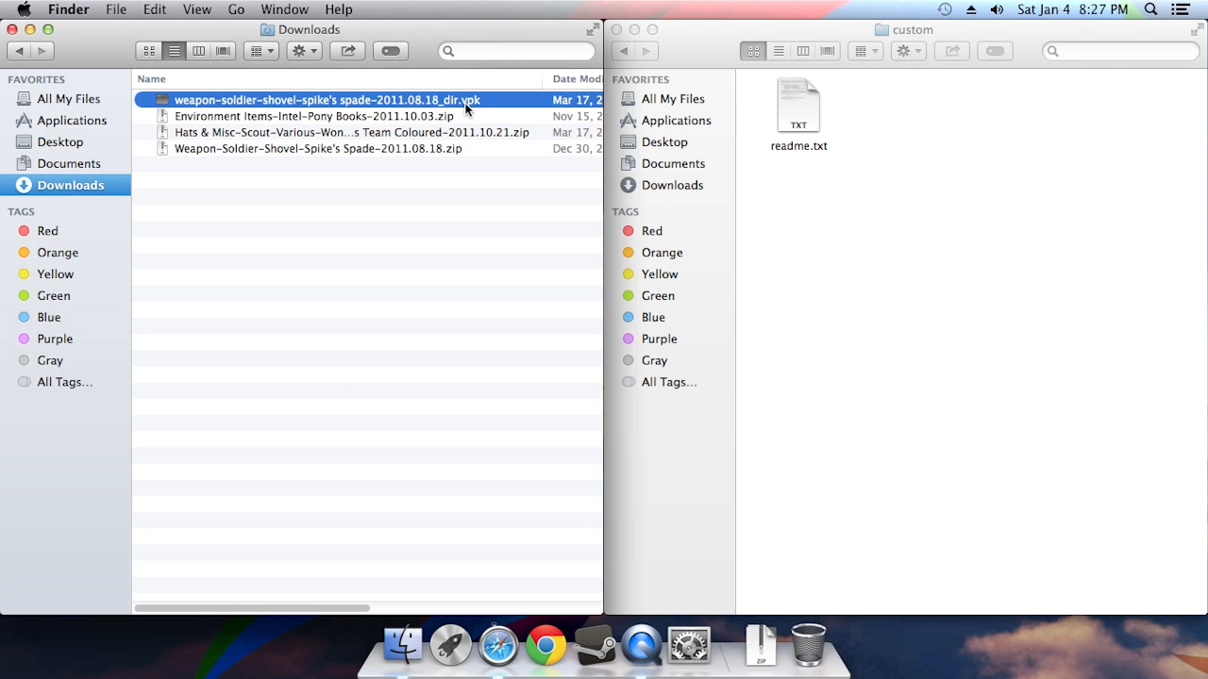Click Time Machine icon in menu bar

coord(945,9)
